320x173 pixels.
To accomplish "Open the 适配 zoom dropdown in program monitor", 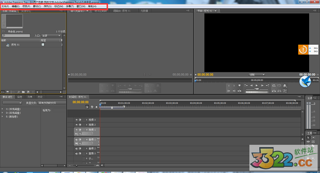I will coord(257,75).
